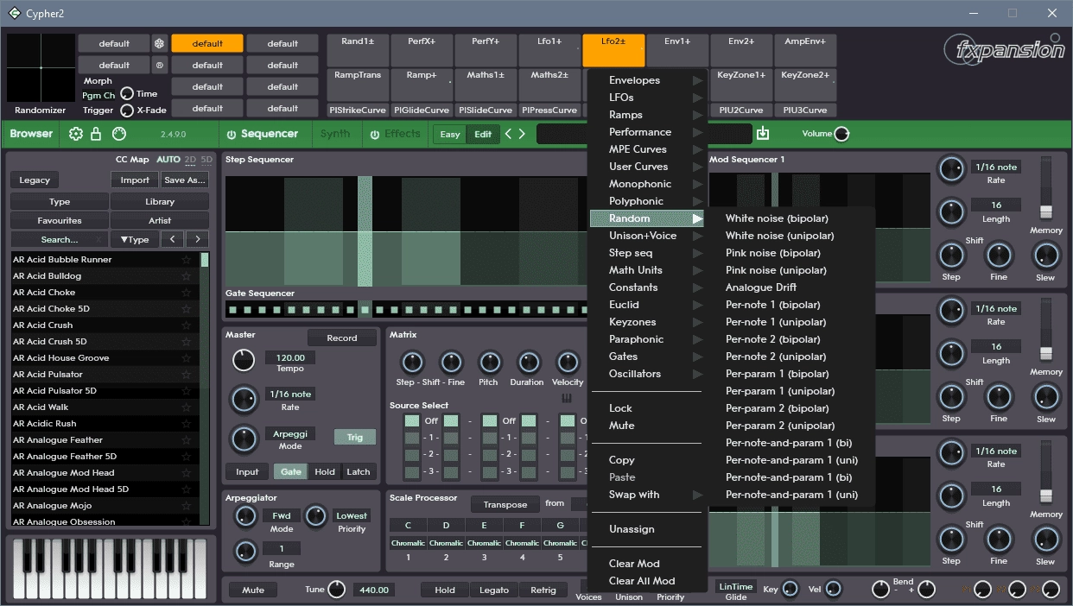Click the Arpeggiator Range knob
Screen dimensions: 1073x606
[x=246, y=552]
